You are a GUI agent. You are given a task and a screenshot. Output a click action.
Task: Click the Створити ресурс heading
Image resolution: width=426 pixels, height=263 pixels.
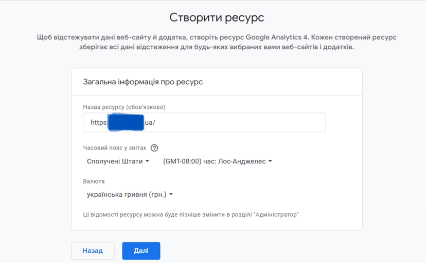[x=217, y=17]
